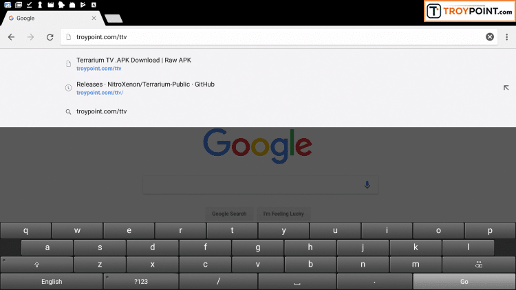Close the Google tab

(x=94, y=18)
